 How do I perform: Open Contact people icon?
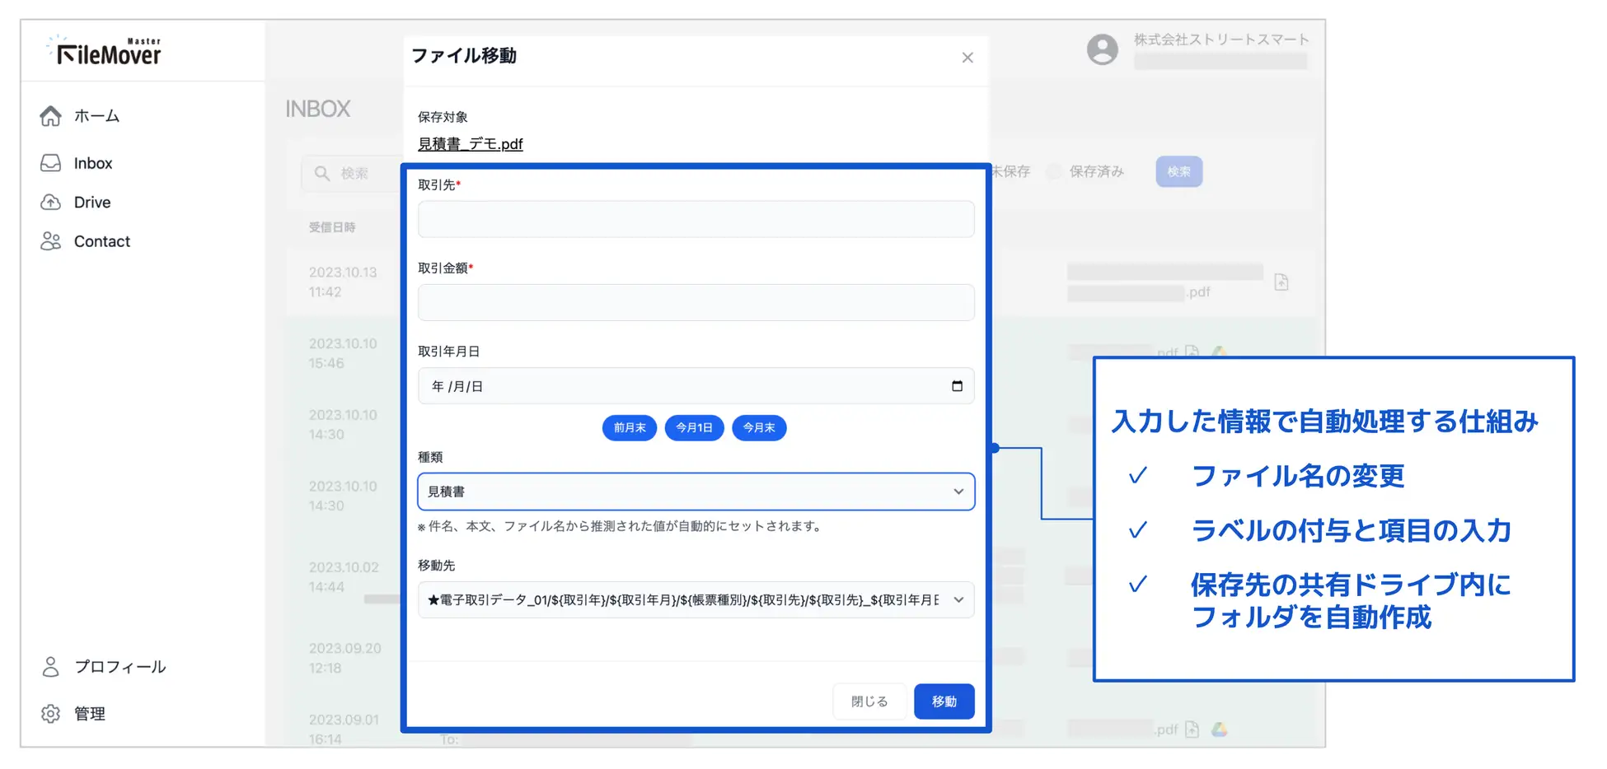(x=50, y=241)
